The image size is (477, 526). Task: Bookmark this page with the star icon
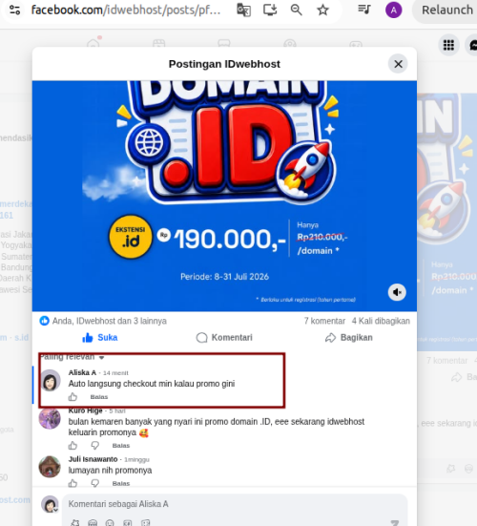point(322,11)
